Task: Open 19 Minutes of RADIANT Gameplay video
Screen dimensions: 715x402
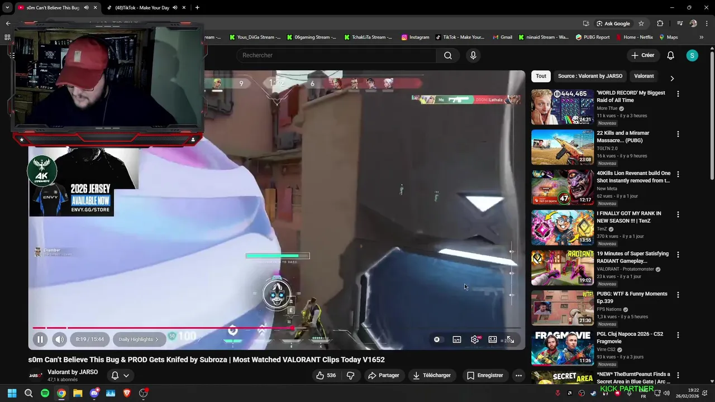Action: click(563, 267)
